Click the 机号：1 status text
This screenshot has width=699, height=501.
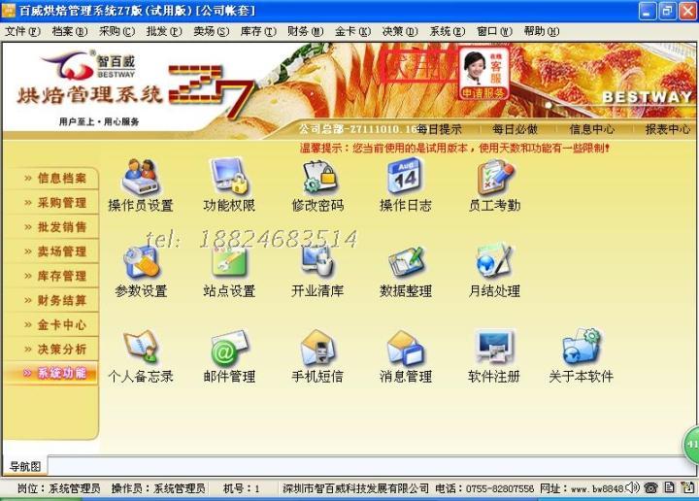click(241, 488)
